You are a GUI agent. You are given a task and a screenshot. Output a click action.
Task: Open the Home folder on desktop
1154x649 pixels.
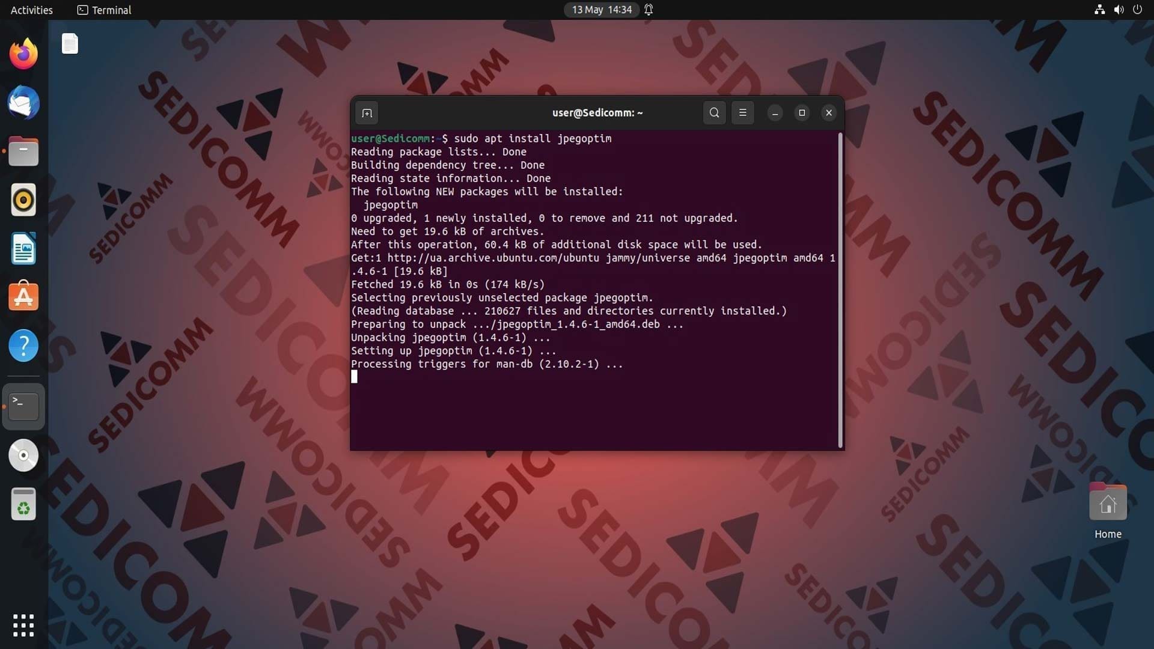click(1108, 511)
